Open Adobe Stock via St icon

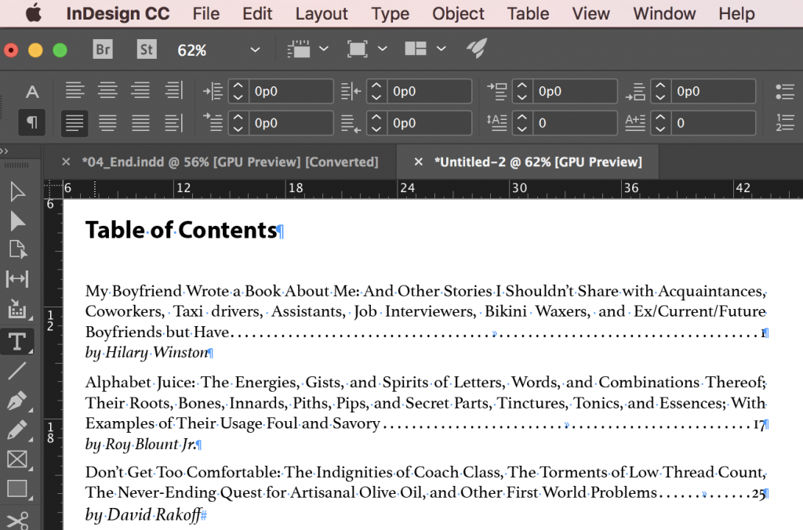(x=147, y=49)
